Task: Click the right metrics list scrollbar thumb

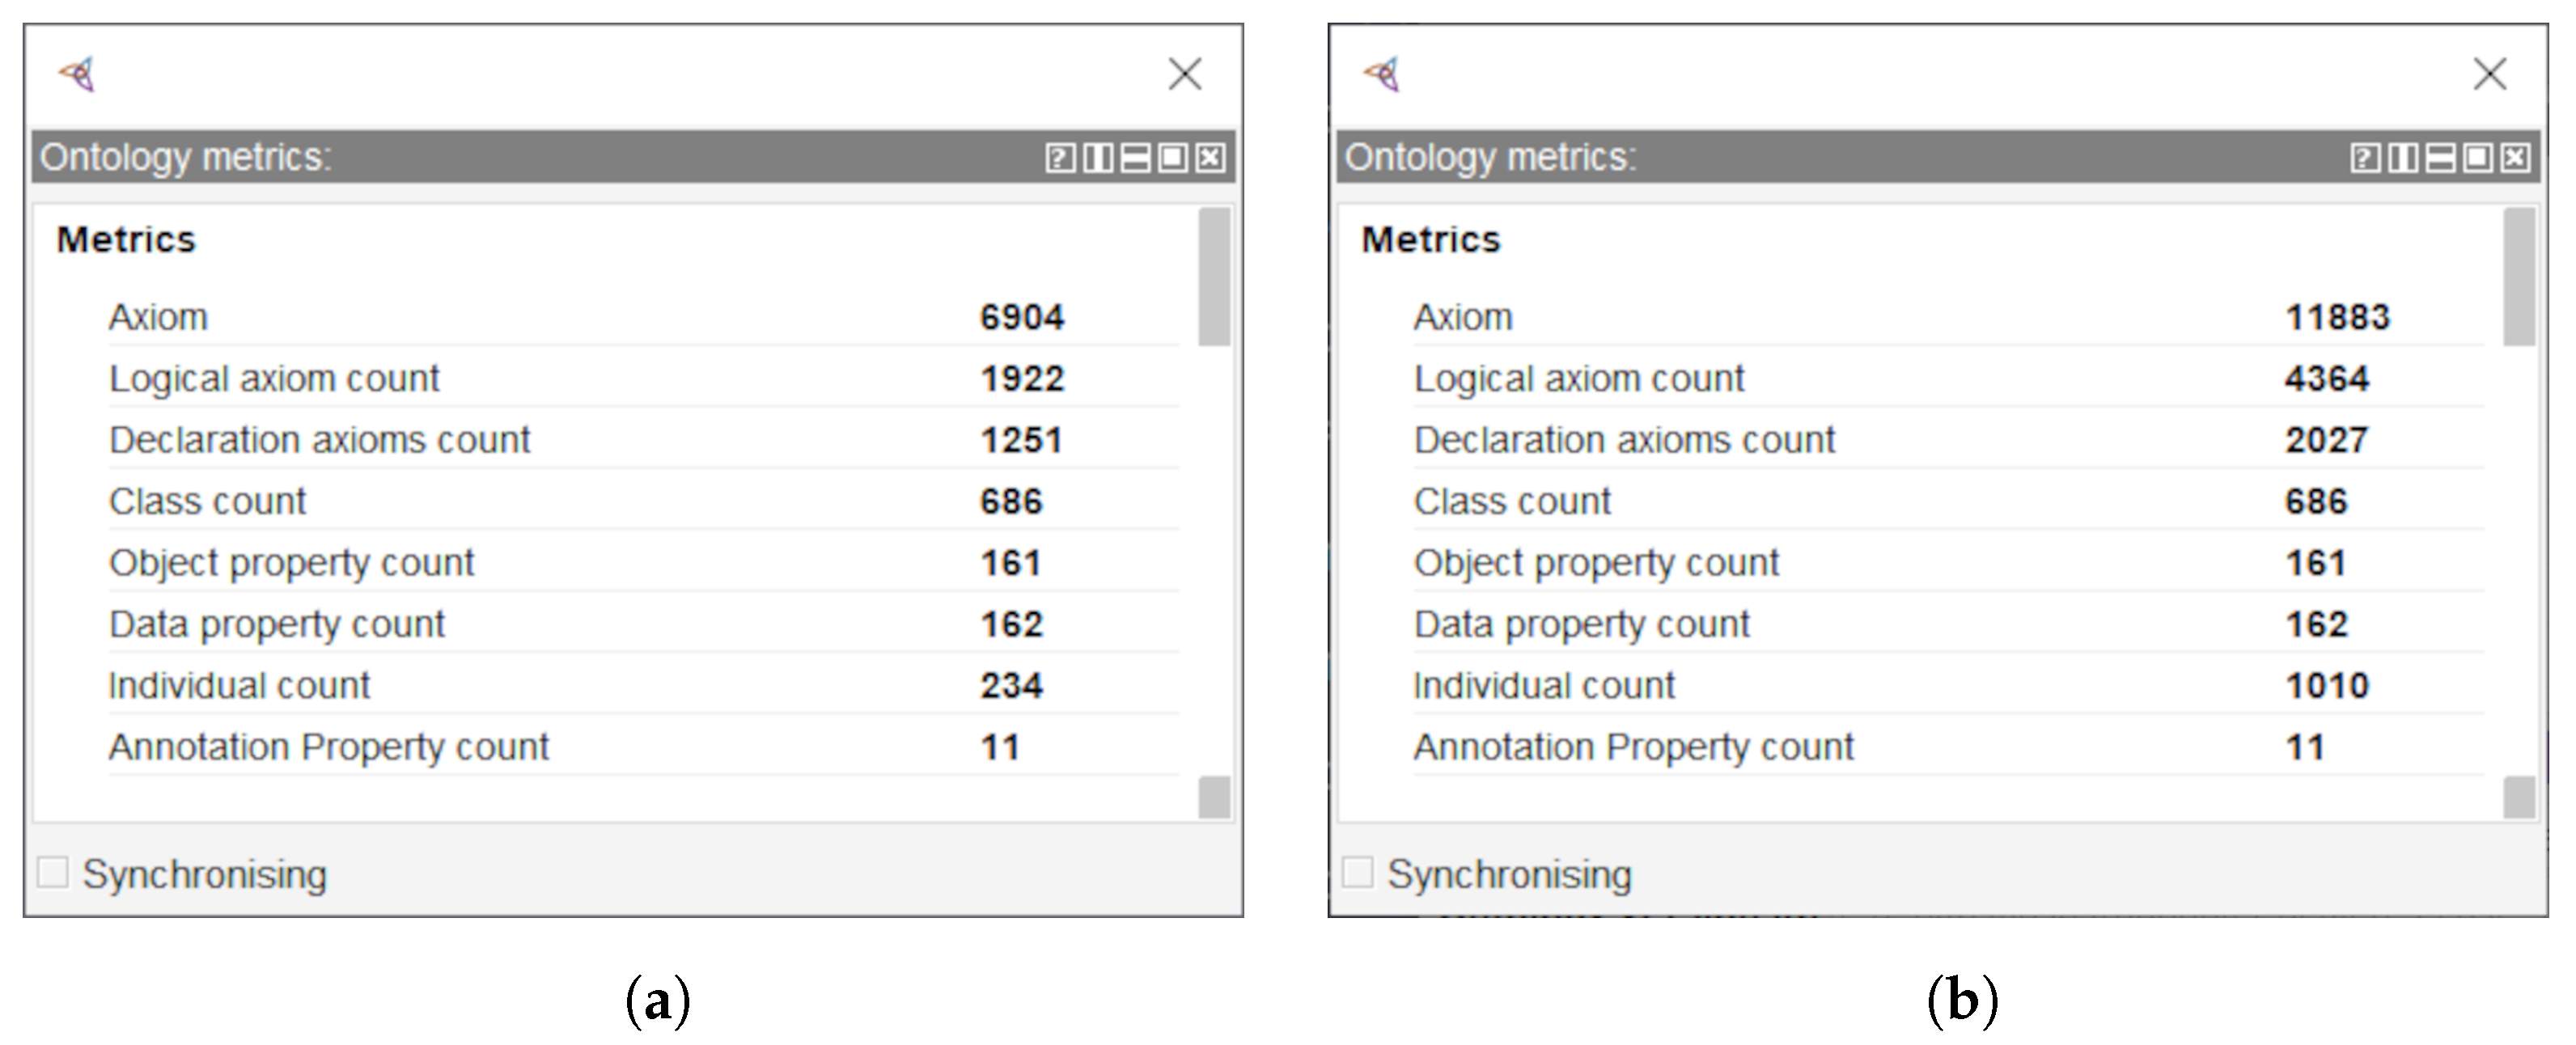Action: click(2519, 277)
